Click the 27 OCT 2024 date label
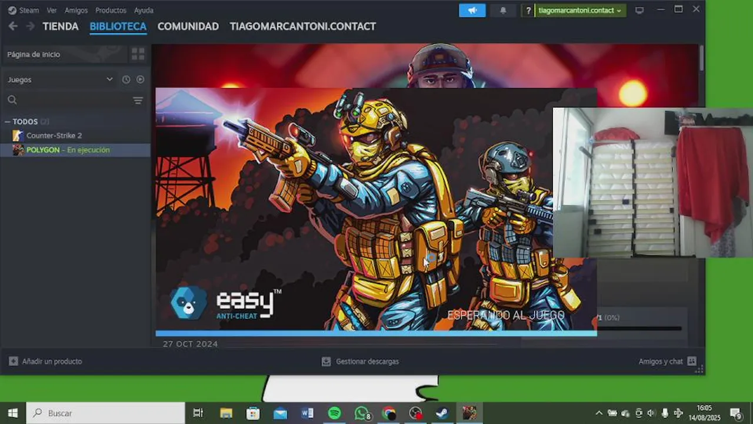This screenshot has height=424, width=753. [x=190, y=343]
